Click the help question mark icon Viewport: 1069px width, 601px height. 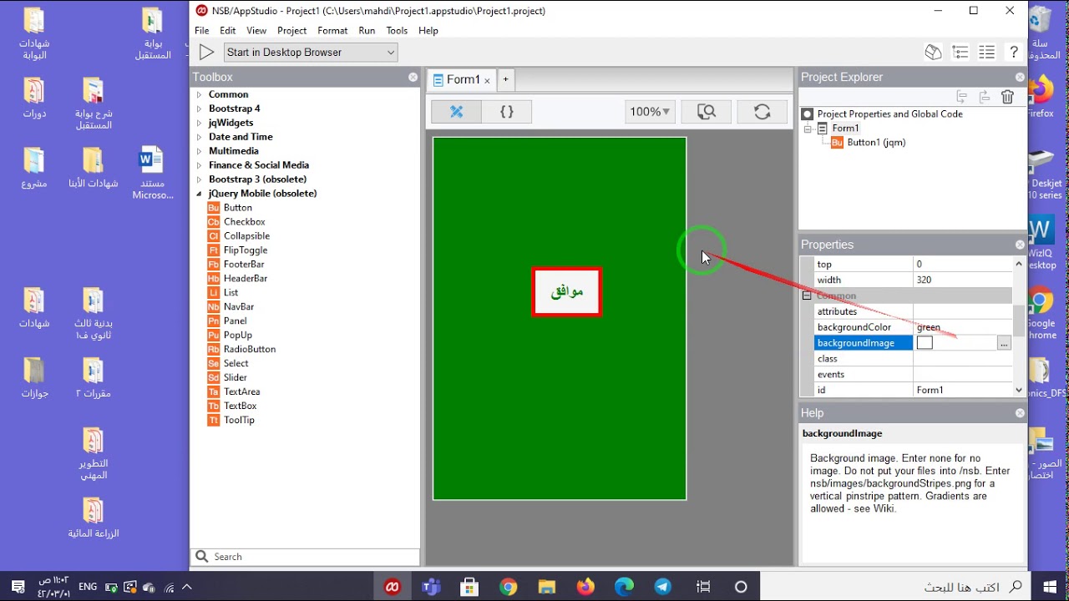tap(1014, 53)
